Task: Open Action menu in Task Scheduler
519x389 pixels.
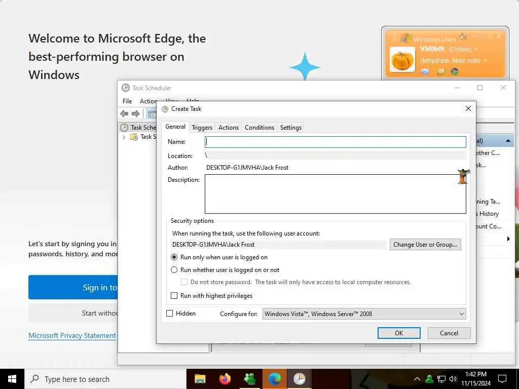Action: tap(148, 101)
